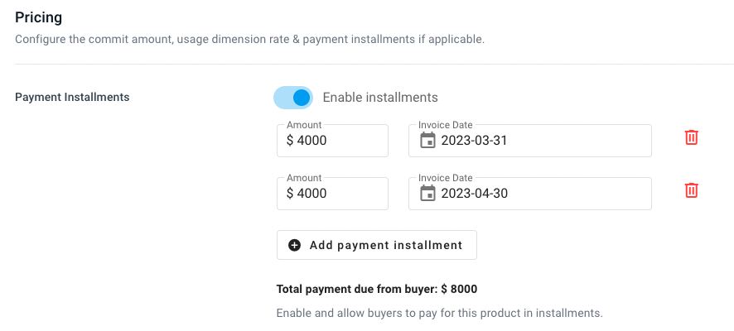Edit the Invoice Date field showing 2023-03-31
734x331 pixels.
click(x=530, y=140)
